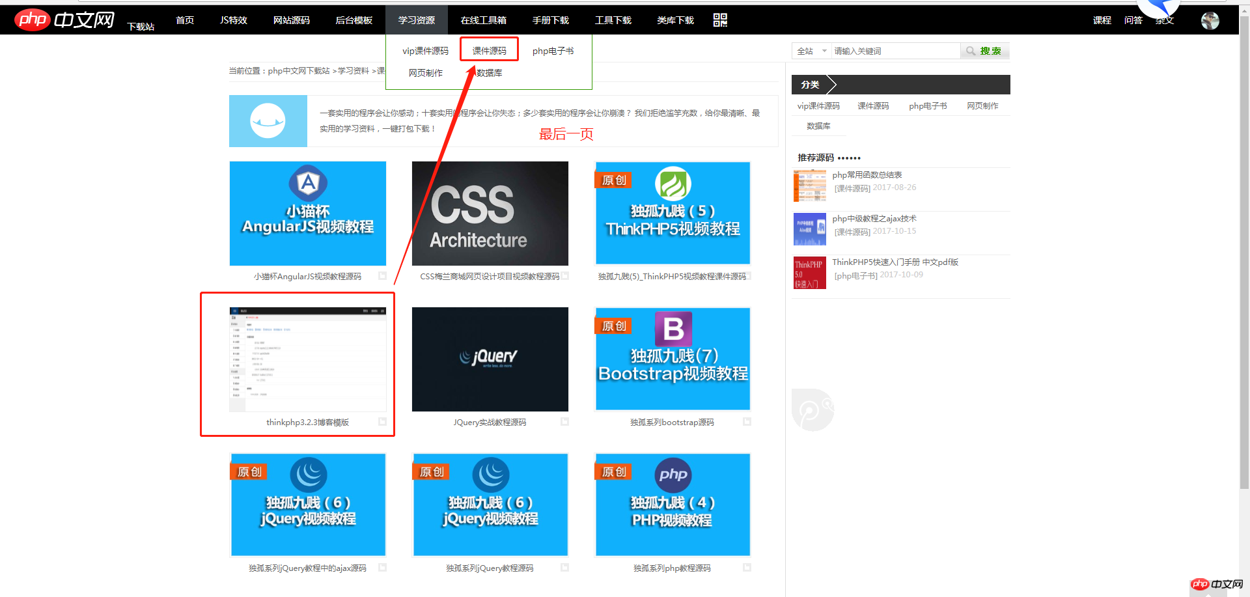The image size is (1250, 597).
Task: Open 手册下载 in the navigation bar
Action: (x=551, y=20)
